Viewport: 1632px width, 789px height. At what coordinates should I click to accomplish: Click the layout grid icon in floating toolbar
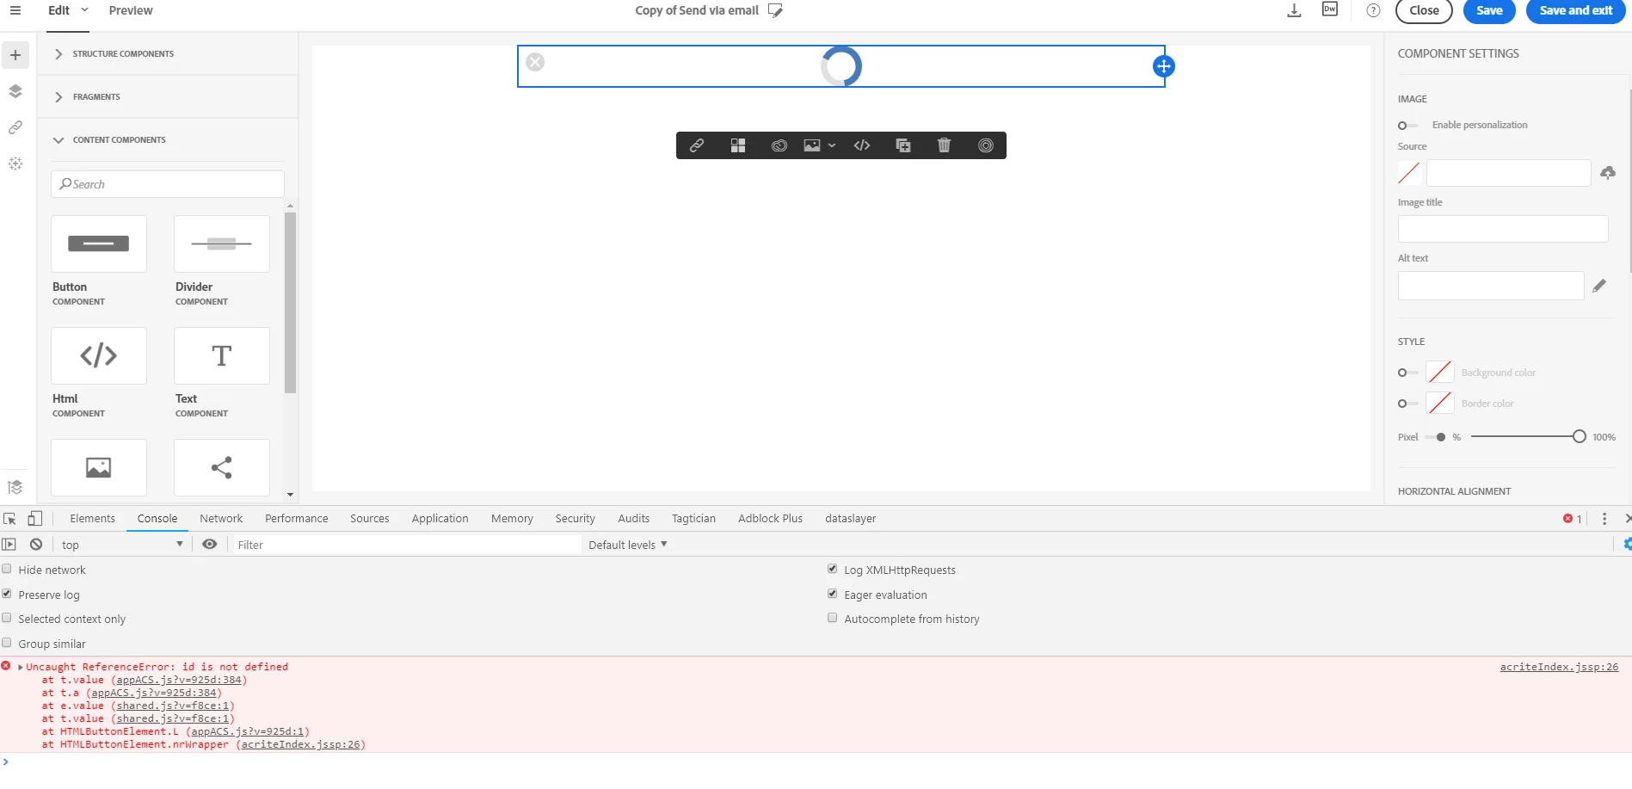tap(738, 145)
